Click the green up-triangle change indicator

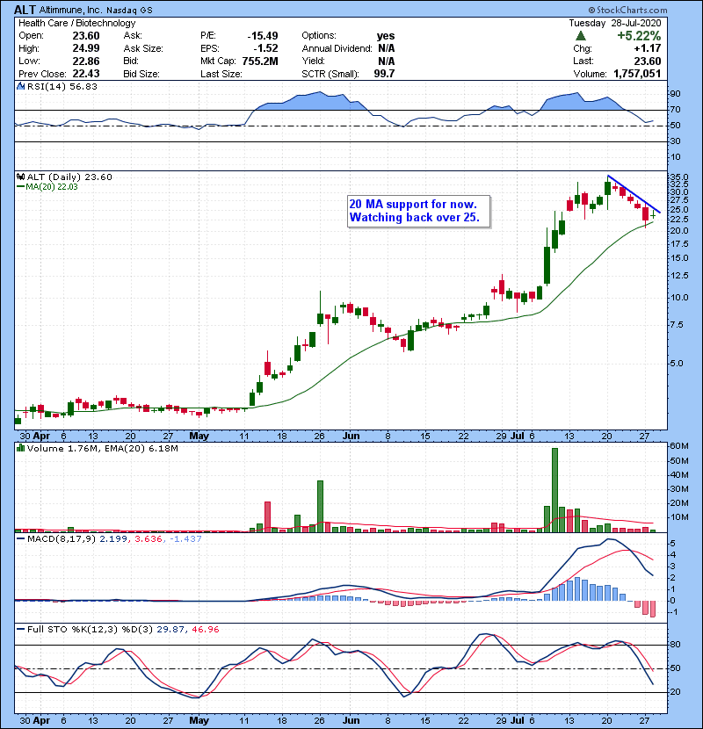coord(580,36)
